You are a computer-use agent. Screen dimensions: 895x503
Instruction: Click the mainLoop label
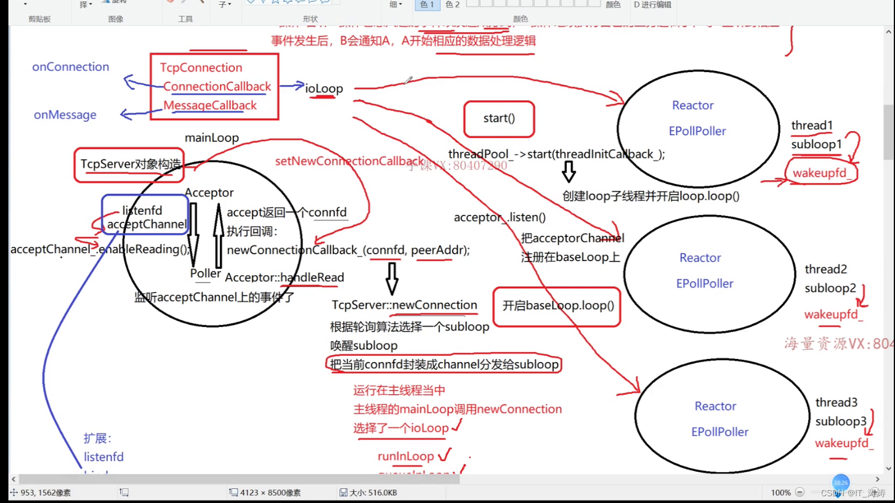tap(212, 137)
